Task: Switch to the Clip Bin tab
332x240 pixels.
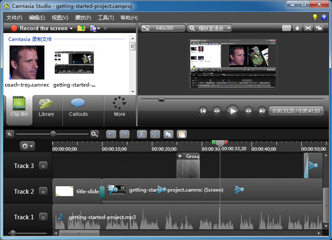Action: (19, 110)
